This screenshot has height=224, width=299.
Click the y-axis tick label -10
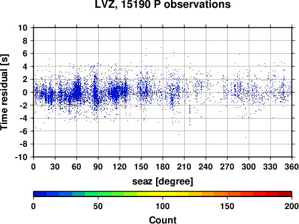point(21,157)
